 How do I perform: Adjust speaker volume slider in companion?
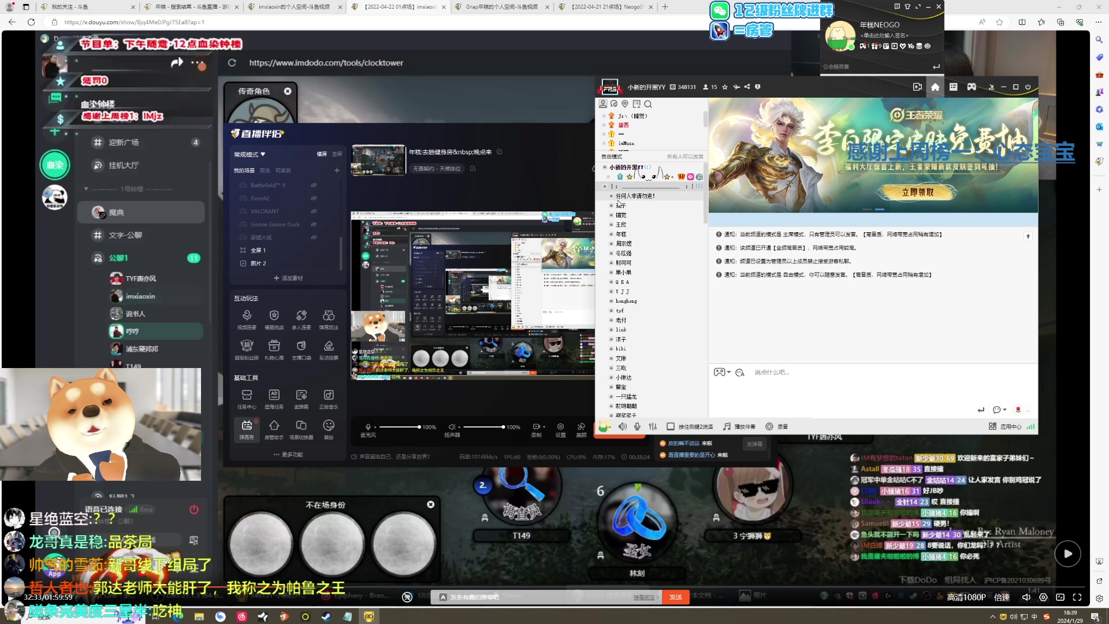pos(484,427)
